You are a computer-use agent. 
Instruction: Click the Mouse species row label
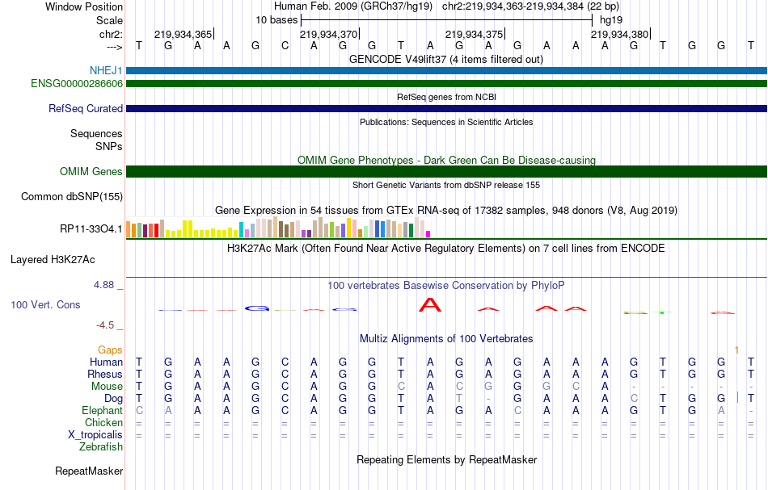(107, 387)
